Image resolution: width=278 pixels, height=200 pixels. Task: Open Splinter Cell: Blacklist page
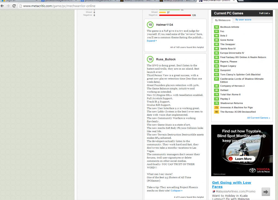240,74
